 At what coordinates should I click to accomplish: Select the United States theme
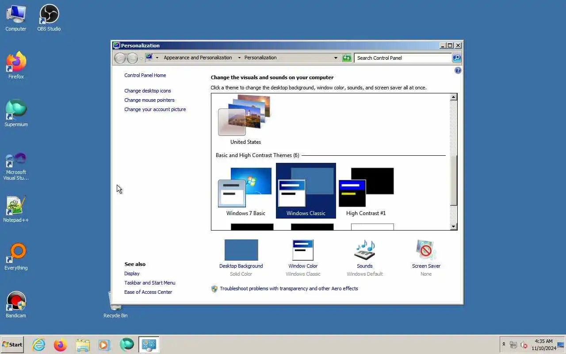(x=245, y=120)
